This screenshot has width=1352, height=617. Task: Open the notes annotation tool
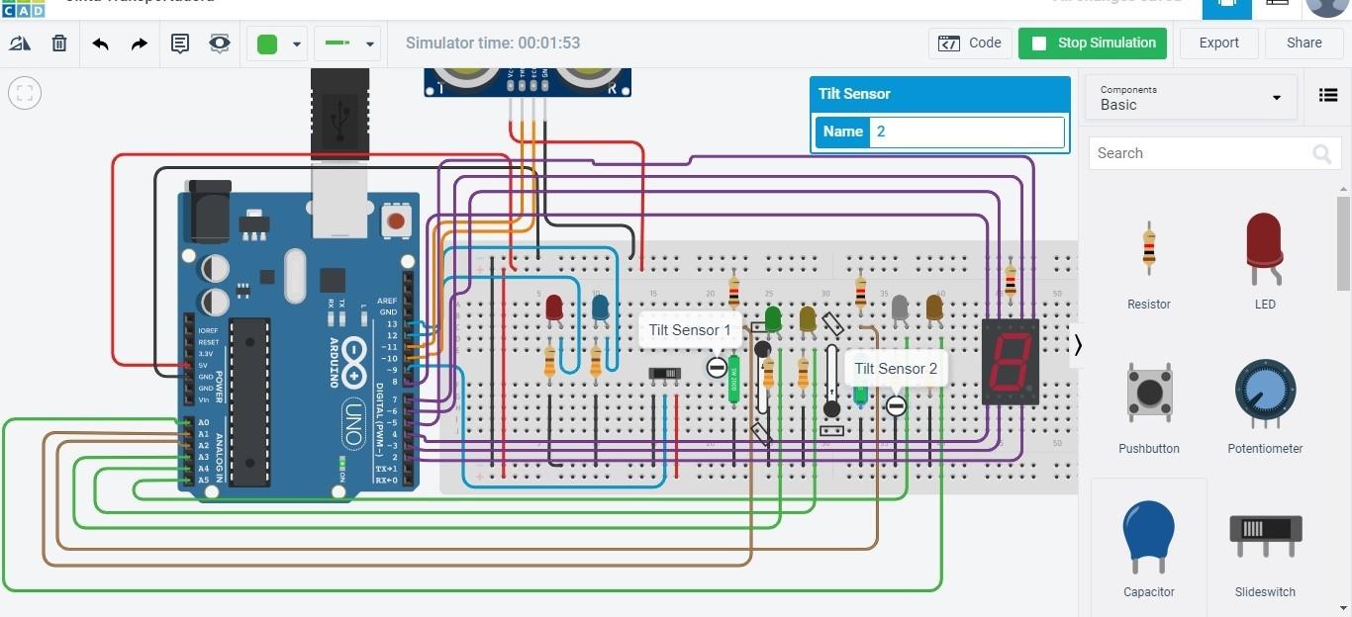pyautogui.click(x=180, y=43)
